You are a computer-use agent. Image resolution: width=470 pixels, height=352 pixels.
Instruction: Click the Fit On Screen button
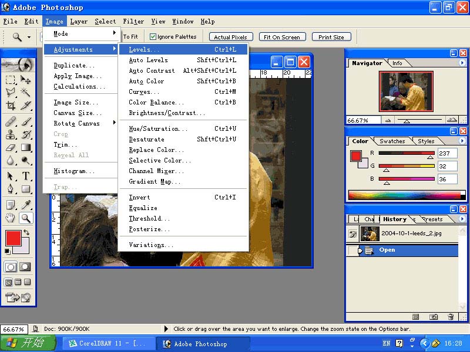281,37
